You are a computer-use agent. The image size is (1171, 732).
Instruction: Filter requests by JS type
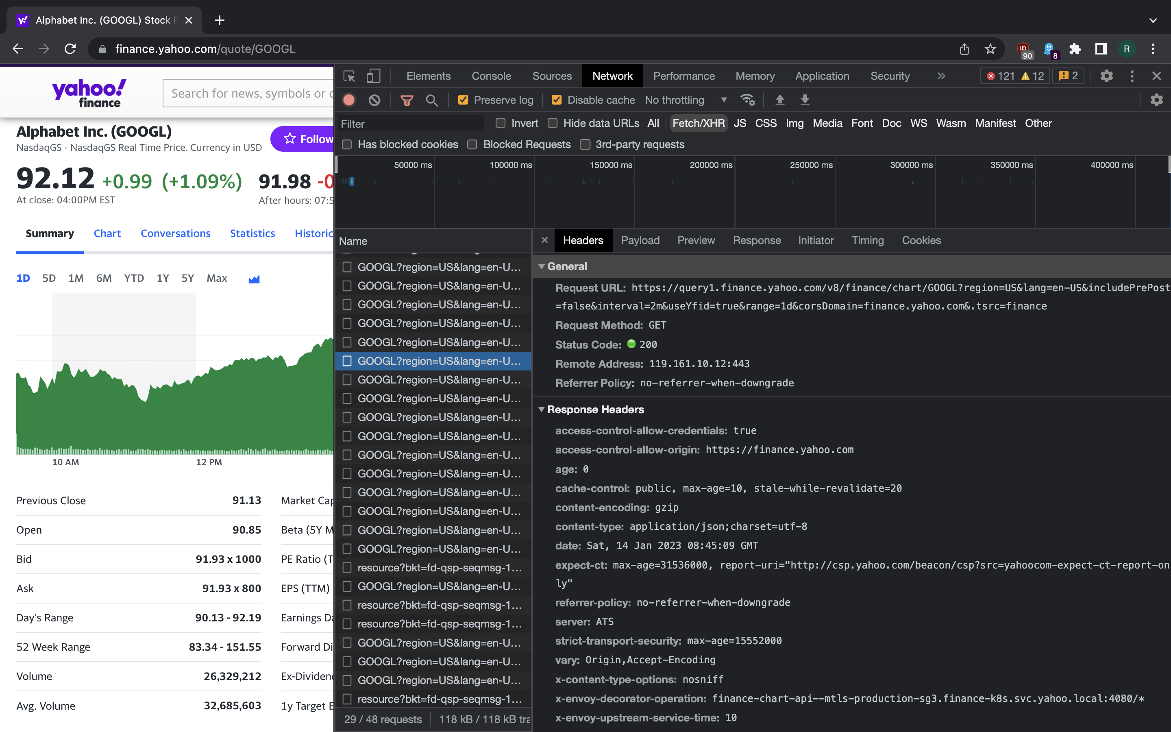[x=739, y=124]
